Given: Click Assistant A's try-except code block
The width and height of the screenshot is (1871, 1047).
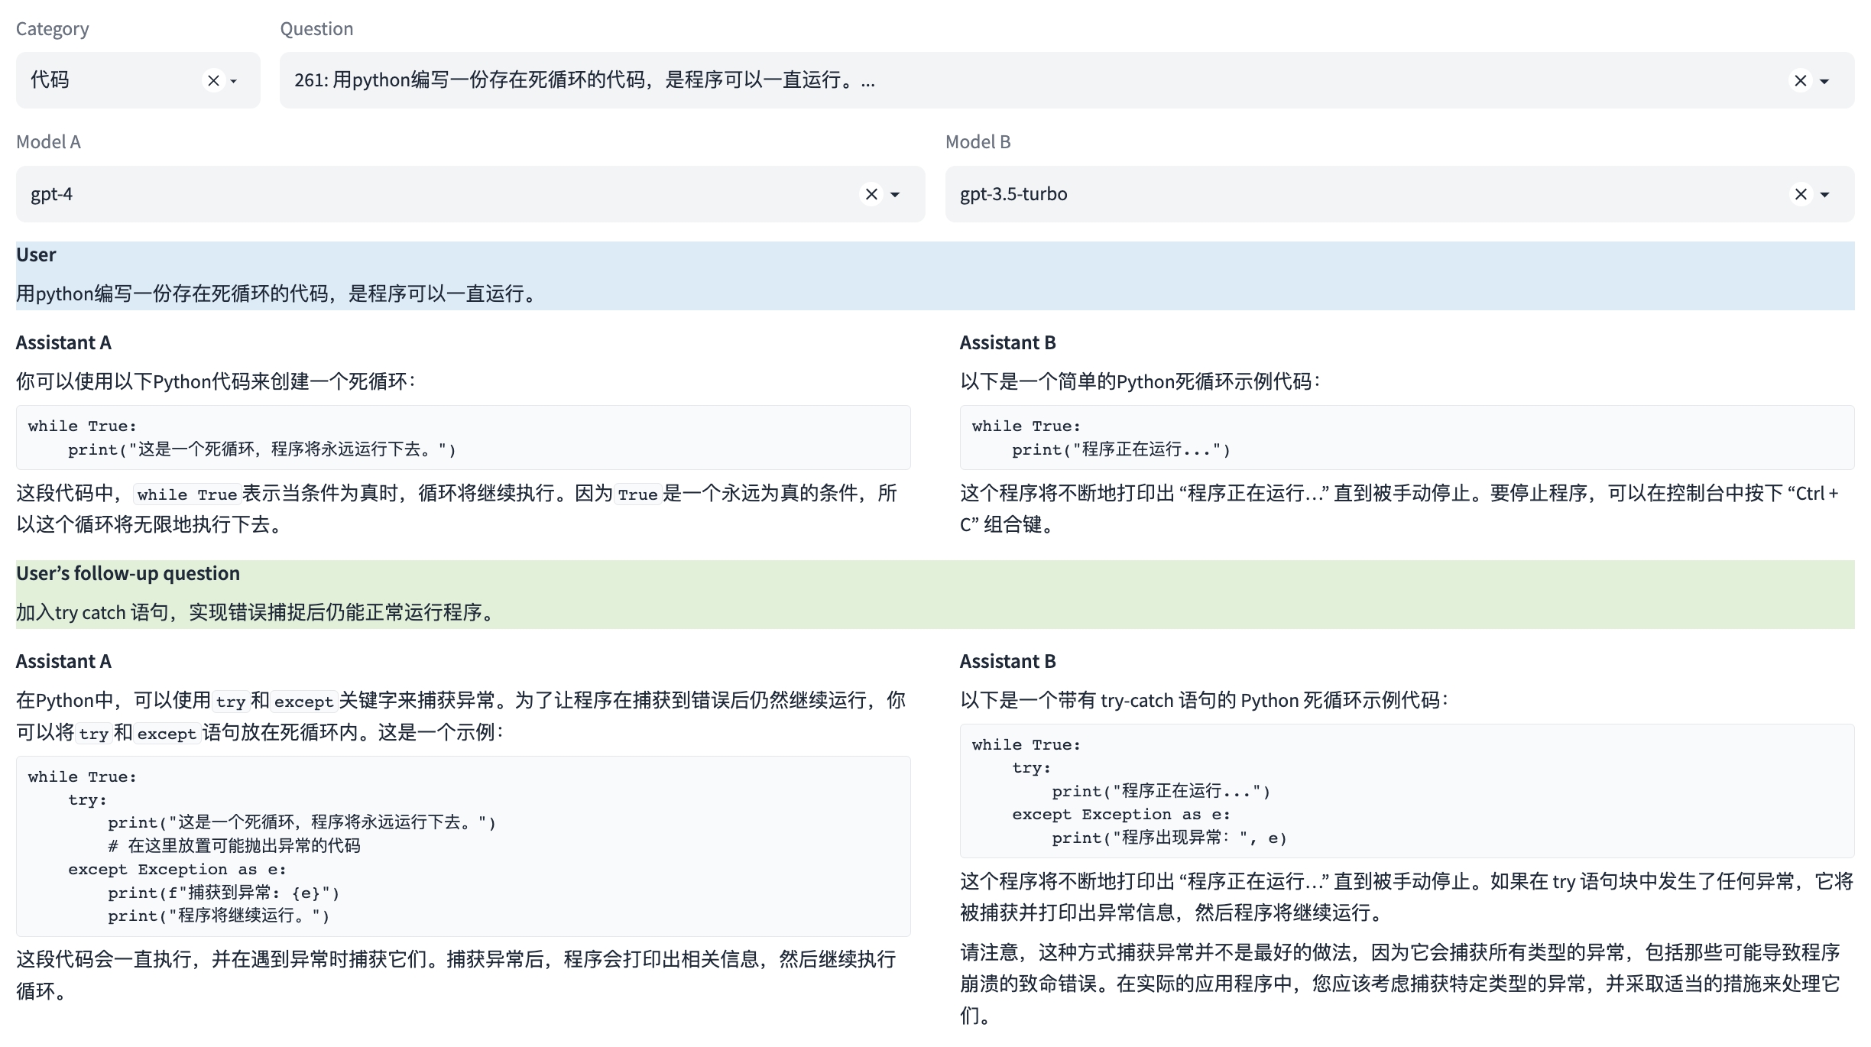Looking at the screenshot, I should 462,845.
